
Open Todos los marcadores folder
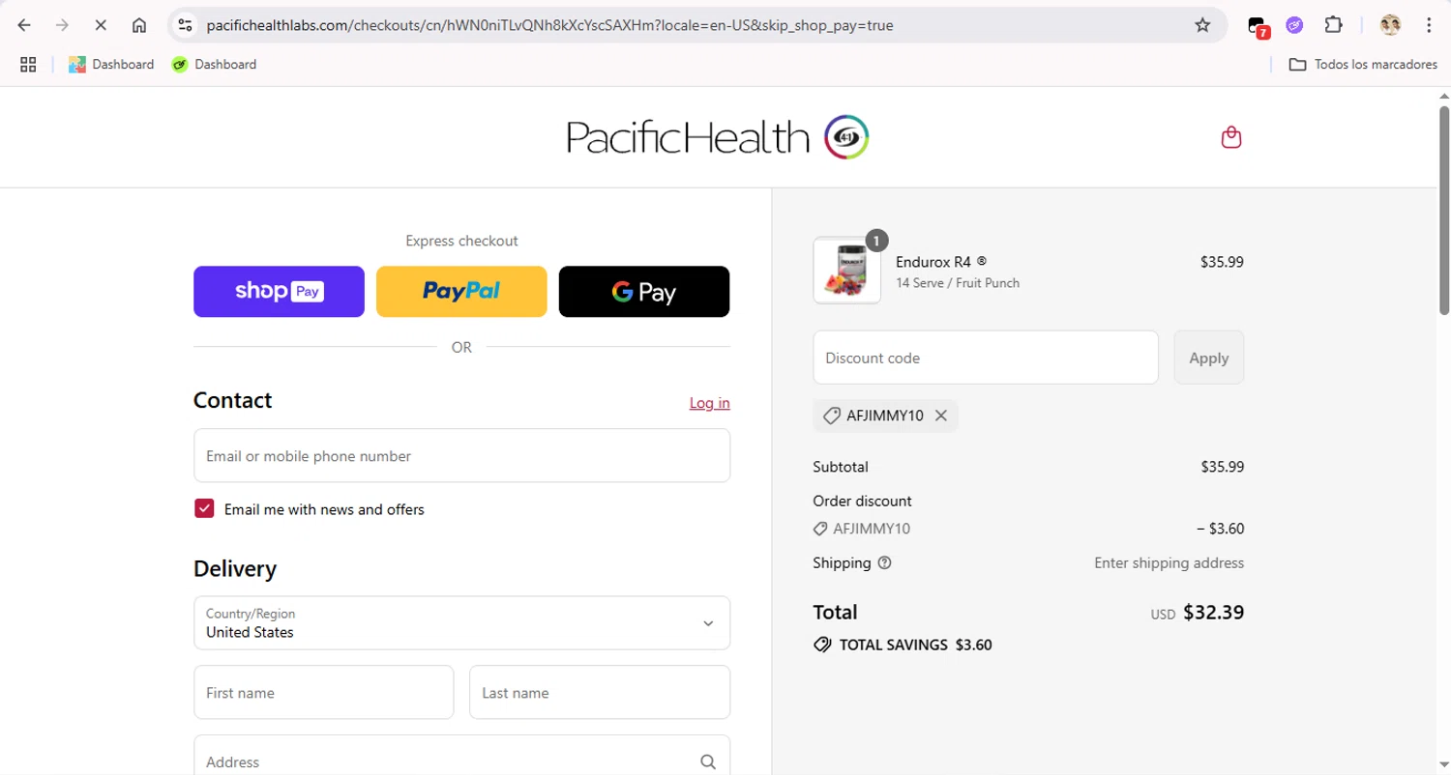coord(1362,65)
